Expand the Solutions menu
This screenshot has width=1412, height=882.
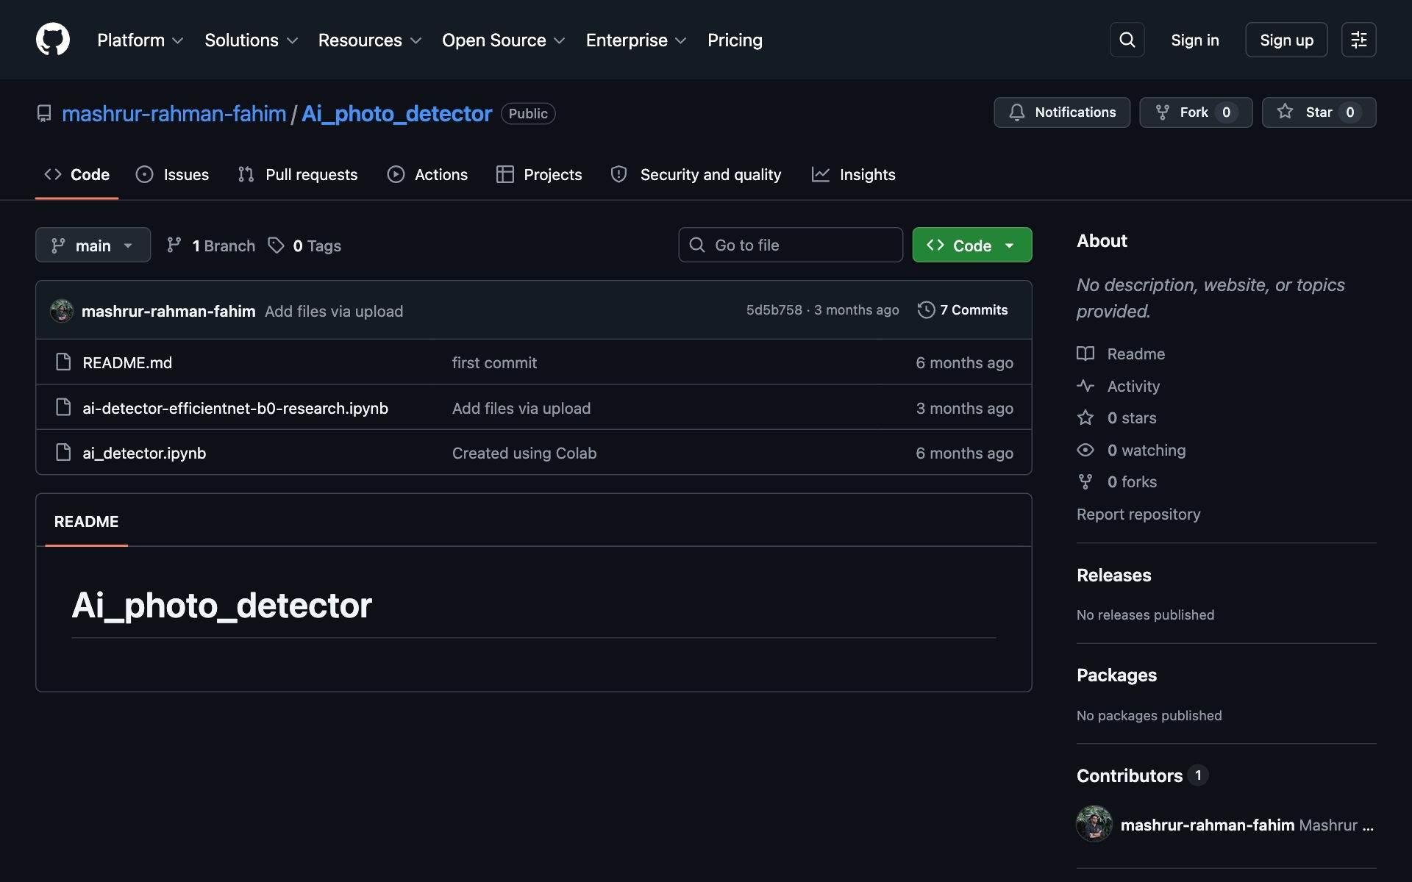251,40
